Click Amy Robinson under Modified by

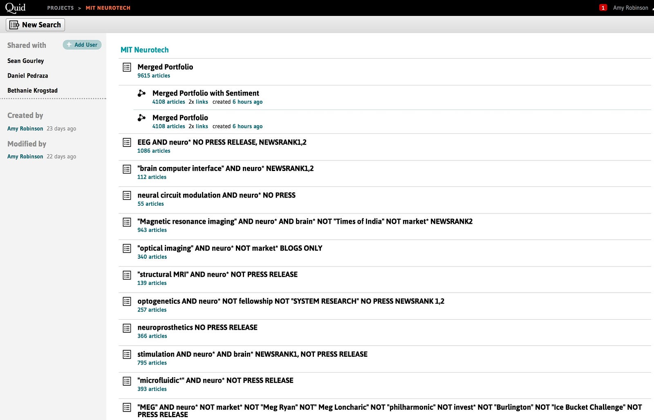[25, 156]
